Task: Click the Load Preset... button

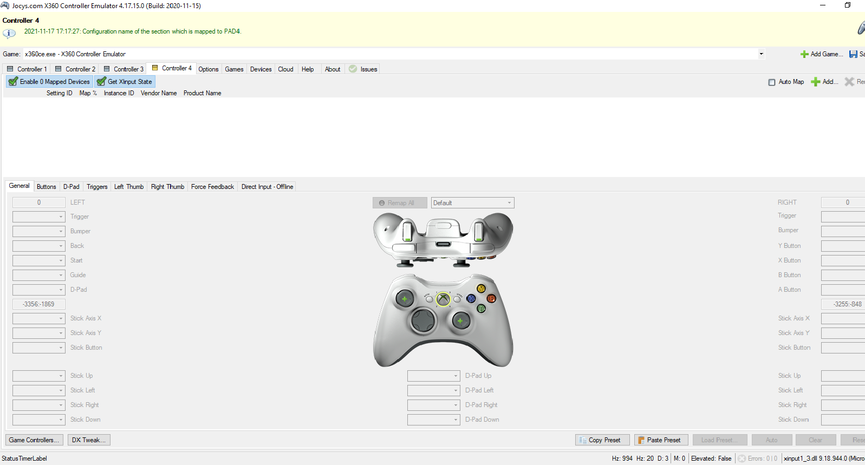Action: [719, 440]
